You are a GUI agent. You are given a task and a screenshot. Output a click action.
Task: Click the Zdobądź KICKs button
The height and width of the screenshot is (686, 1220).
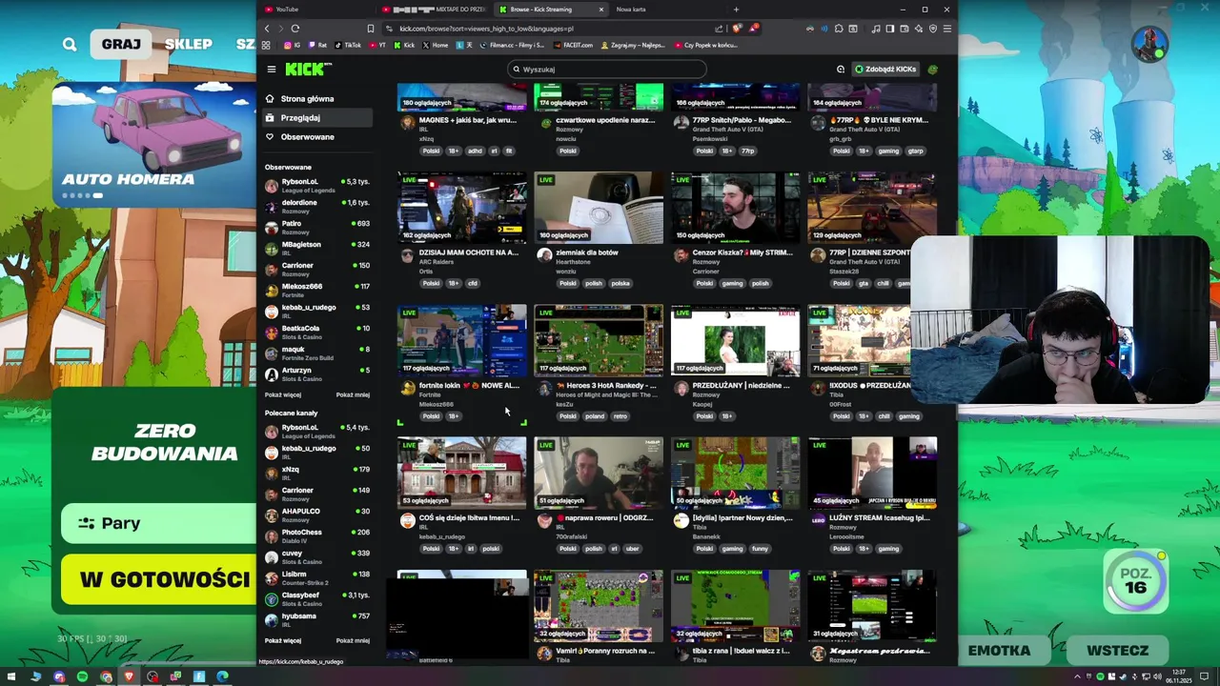click(884, 69)
